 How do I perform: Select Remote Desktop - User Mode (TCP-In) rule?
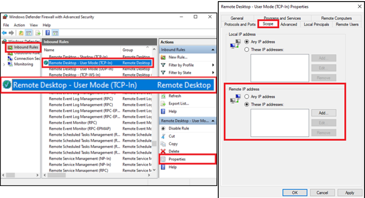(x=98, y=63)
